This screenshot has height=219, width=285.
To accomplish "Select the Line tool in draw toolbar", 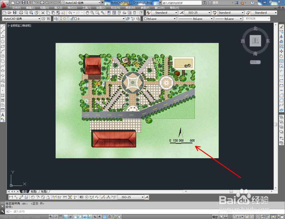I will pos(3,27).
